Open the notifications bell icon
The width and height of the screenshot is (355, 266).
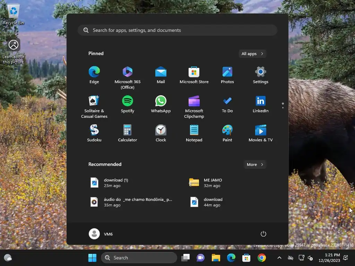346,258
